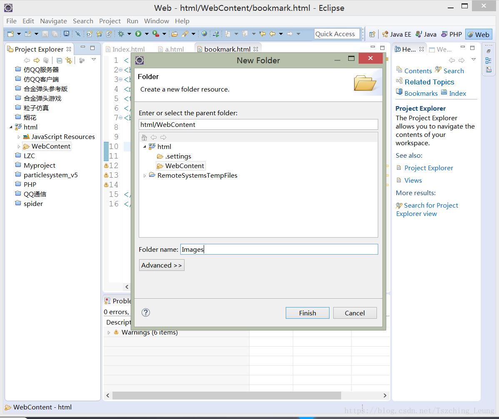Screen dimensions: 499x419
Task: Open the File menu
Action: pyautogui.click(x=12, y=21)
